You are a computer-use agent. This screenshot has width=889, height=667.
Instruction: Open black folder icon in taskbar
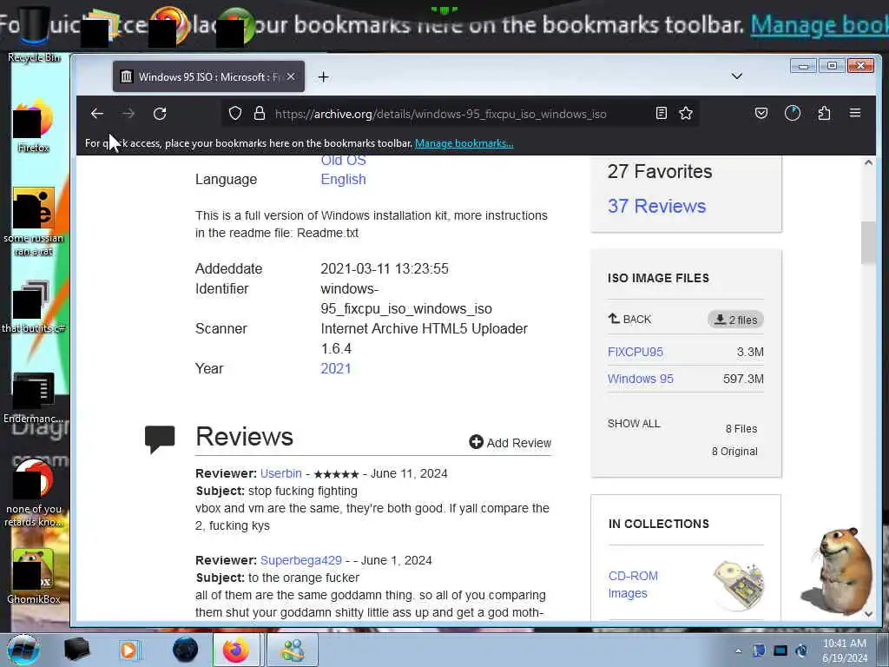coord(76,650)
